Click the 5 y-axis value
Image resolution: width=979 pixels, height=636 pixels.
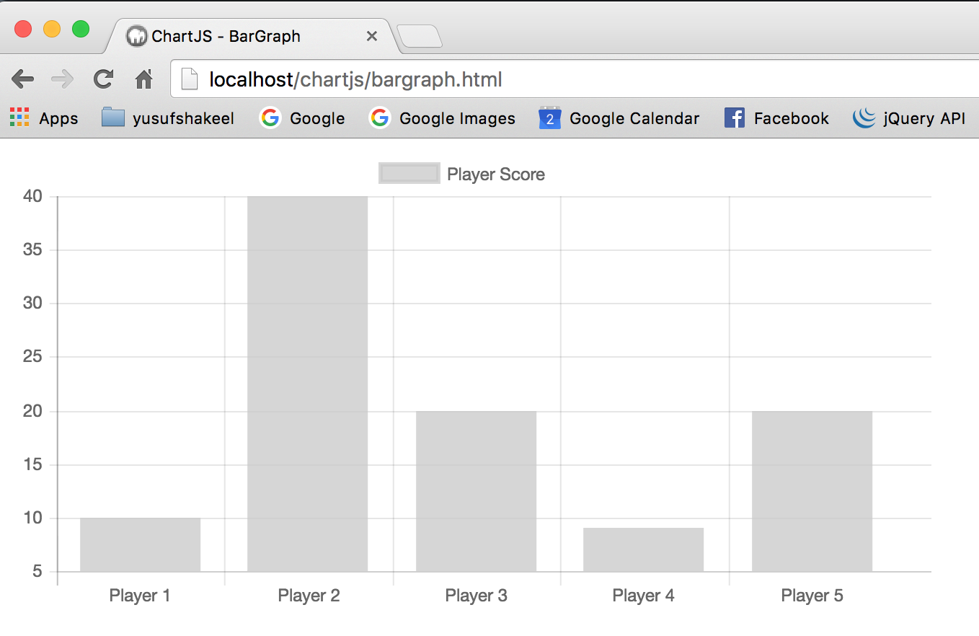click(38, 572)
